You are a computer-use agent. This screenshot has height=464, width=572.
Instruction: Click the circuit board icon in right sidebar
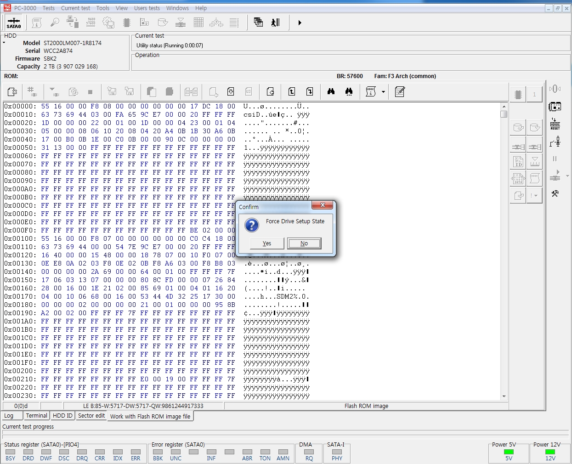coord(555,107)
